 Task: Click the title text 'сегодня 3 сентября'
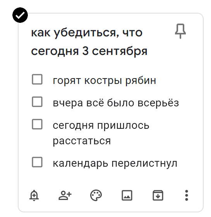[89, 51]
